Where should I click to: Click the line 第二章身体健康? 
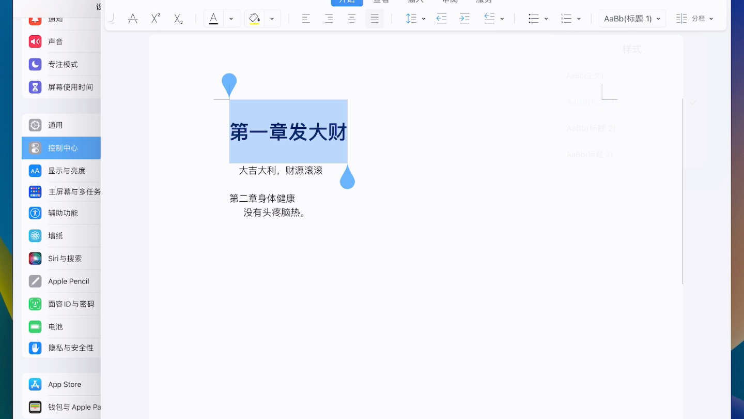(262, 199)
